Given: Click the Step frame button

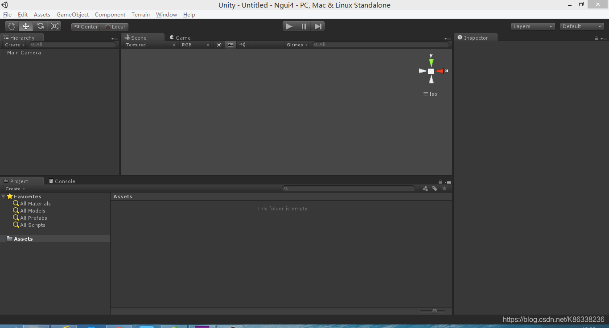Looking at the screenshot, I should click(318, 26).
